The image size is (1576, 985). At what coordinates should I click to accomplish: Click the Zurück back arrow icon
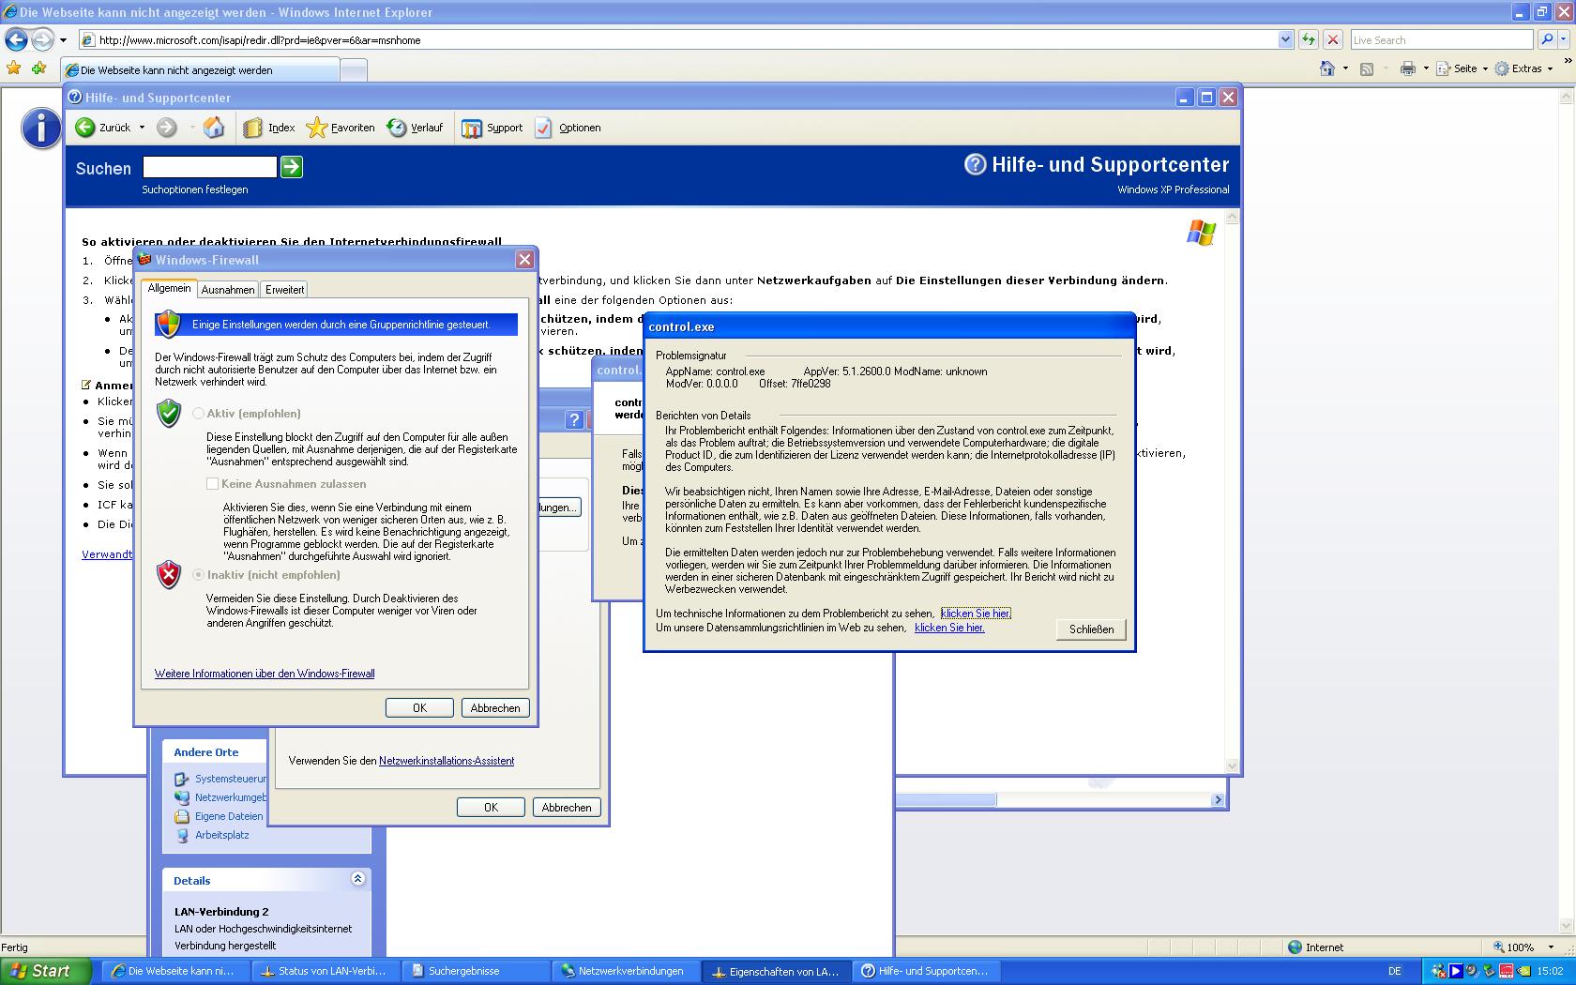click(85, 128)
